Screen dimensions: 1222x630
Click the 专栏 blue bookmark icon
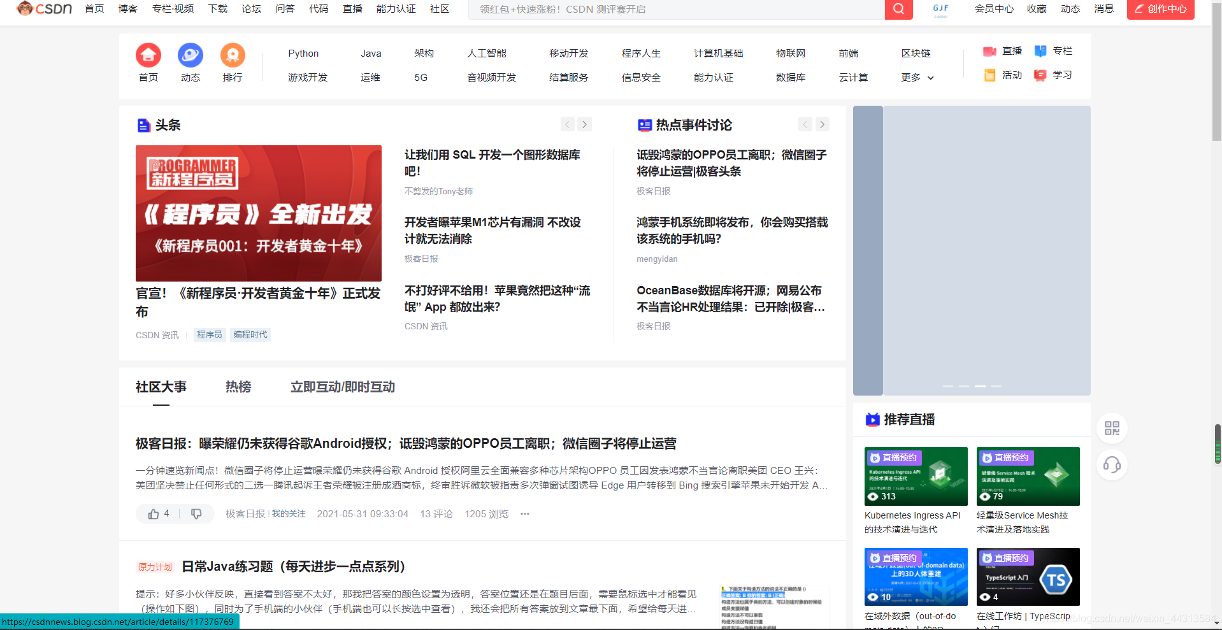pyautogui.click(x=1040, y=51)
